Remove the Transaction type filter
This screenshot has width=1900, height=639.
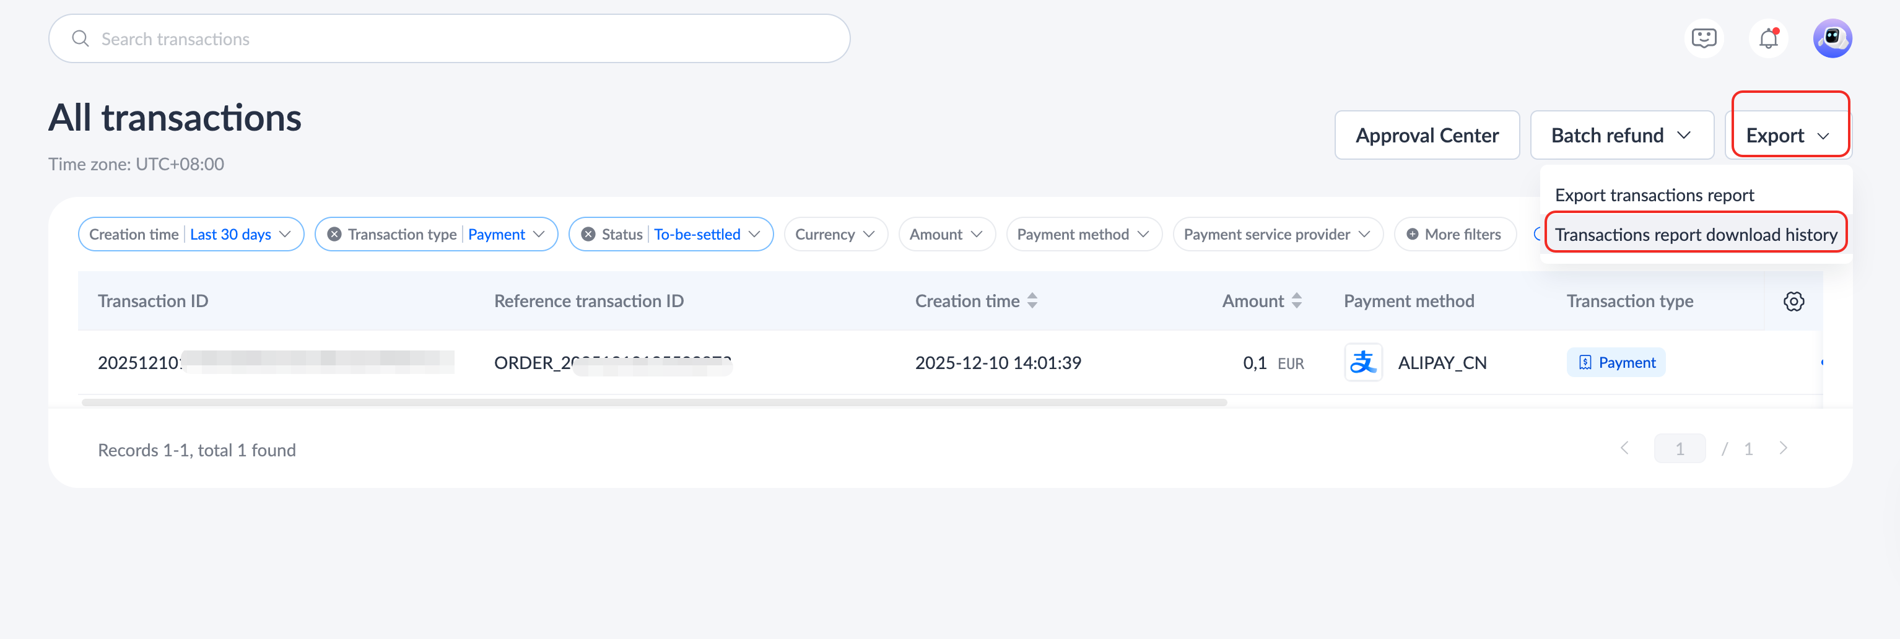click(x=334, y=235)
